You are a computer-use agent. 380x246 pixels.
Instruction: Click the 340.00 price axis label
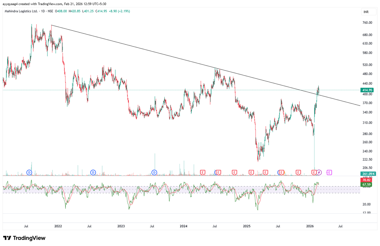(x=367, y=112)
